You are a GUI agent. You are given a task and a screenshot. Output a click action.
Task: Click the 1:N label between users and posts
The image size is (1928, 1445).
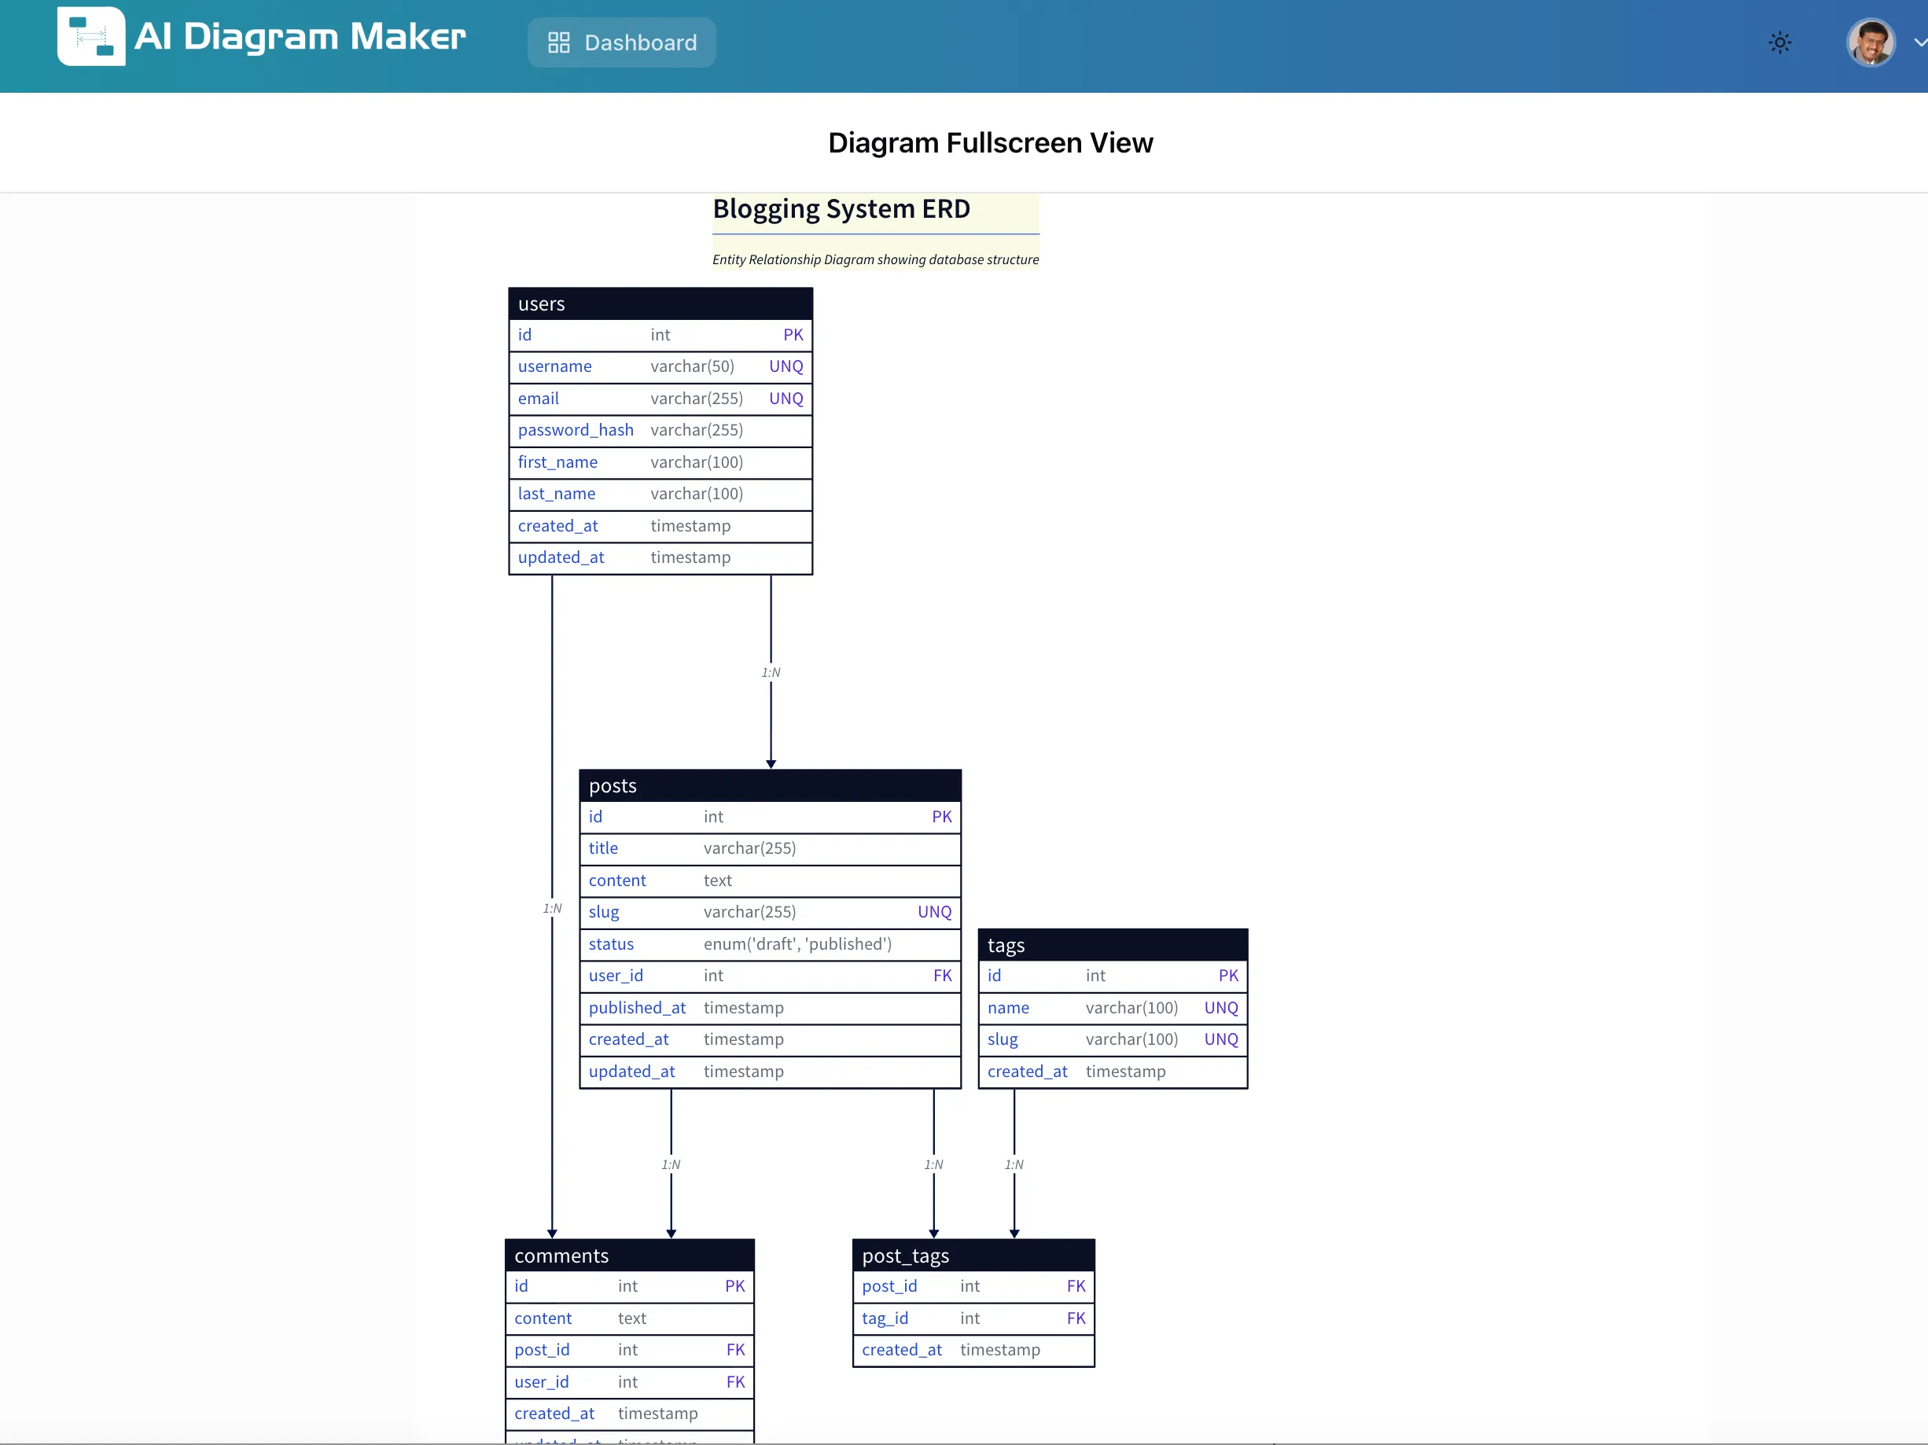pyautogui.click(x=771, y=672)
